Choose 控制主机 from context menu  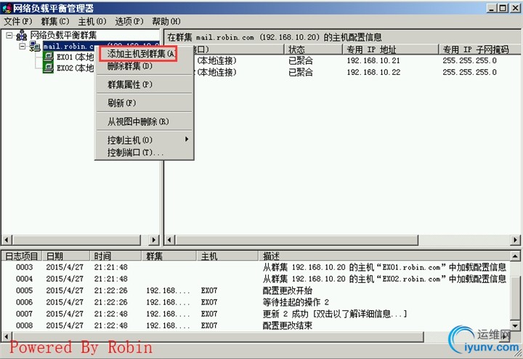144,140
